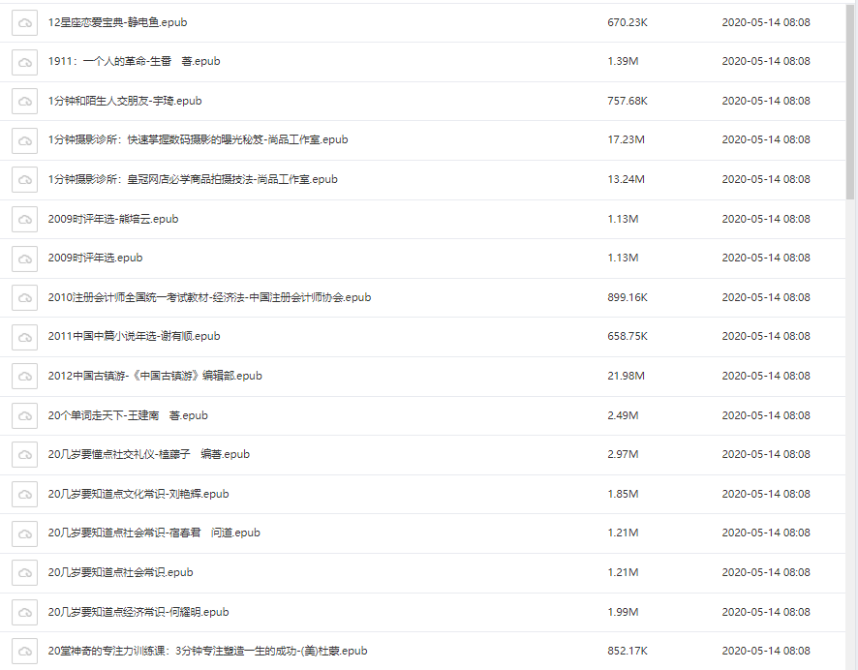Click the 1.39M size value
Viewport: 858px width, 670px height.
623,61
